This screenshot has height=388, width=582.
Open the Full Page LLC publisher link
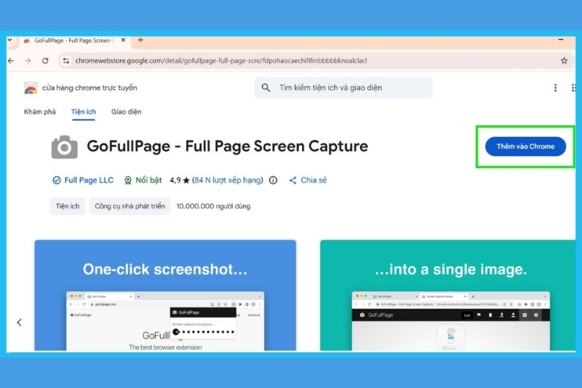[89, 180]
